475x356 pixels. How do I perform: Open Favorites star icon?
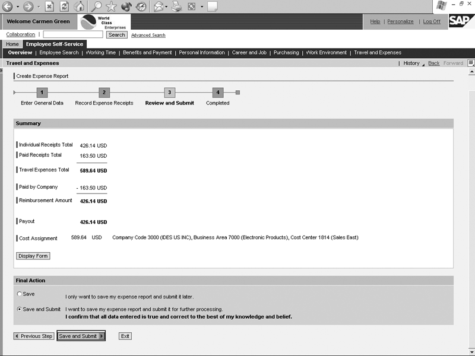coord(111,6)
